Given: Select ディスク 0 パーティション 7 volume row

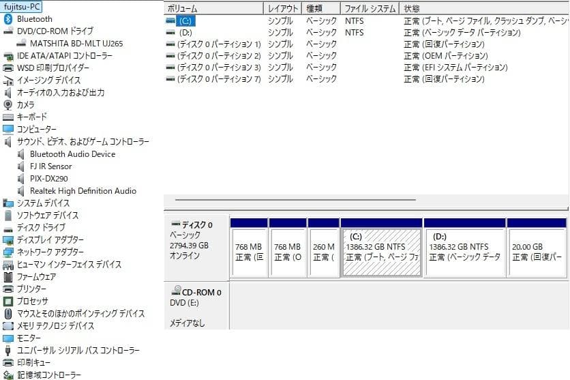Looking at the screenshot, I should point(366,79).
